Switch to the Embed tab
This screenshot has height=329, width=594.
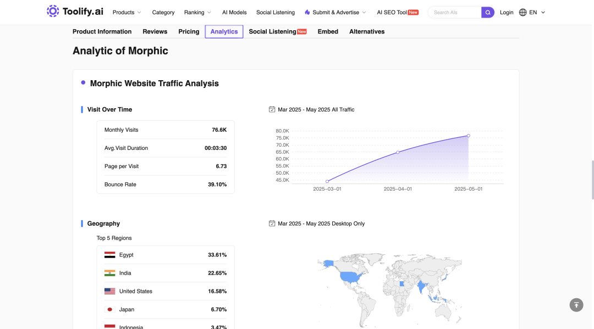coord(328,31)
